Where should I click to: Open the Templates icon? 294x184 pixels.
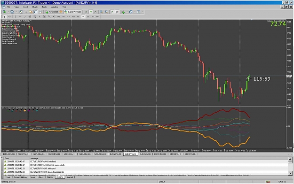(x=139, y=12)
